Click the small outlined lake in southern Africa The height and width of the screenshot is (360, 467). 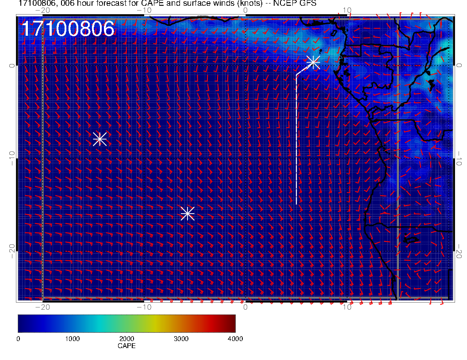(411, 240)
